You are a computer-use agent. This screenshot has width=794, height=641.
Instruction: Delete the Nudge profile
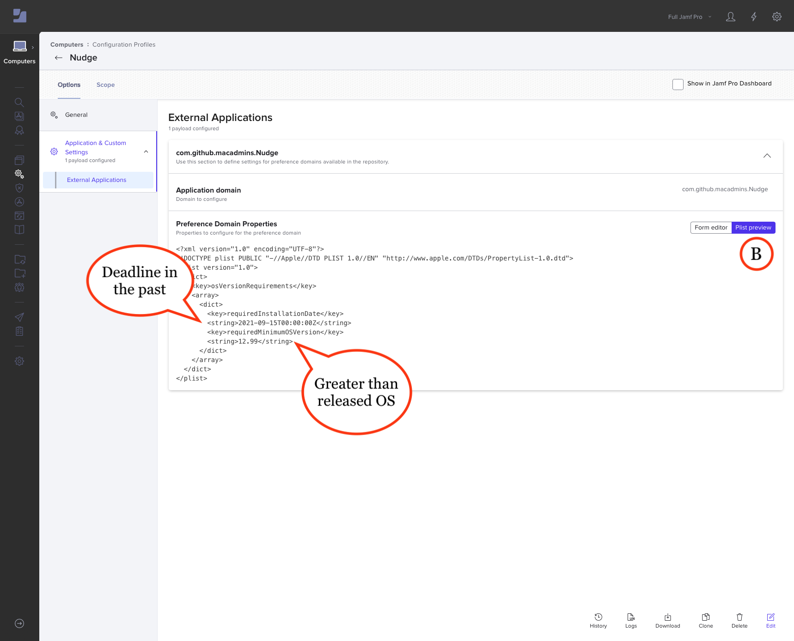coord(739,621)
